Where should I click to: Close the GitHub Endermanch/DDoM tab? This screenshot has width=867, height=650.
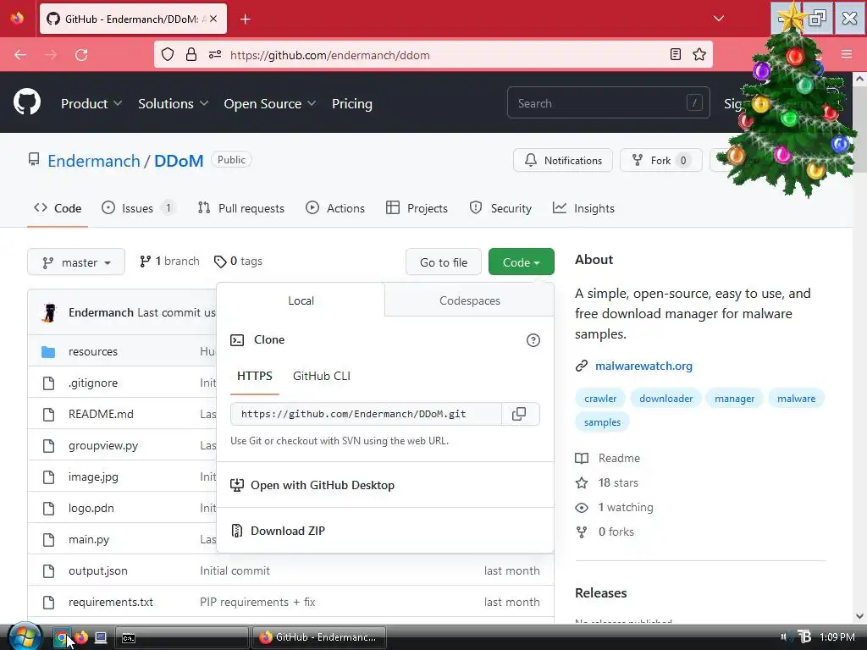(x=213, y=19)
